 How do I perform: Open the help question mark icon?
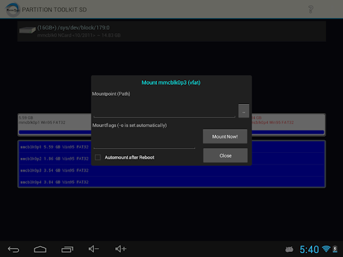[x=311, y=10]
